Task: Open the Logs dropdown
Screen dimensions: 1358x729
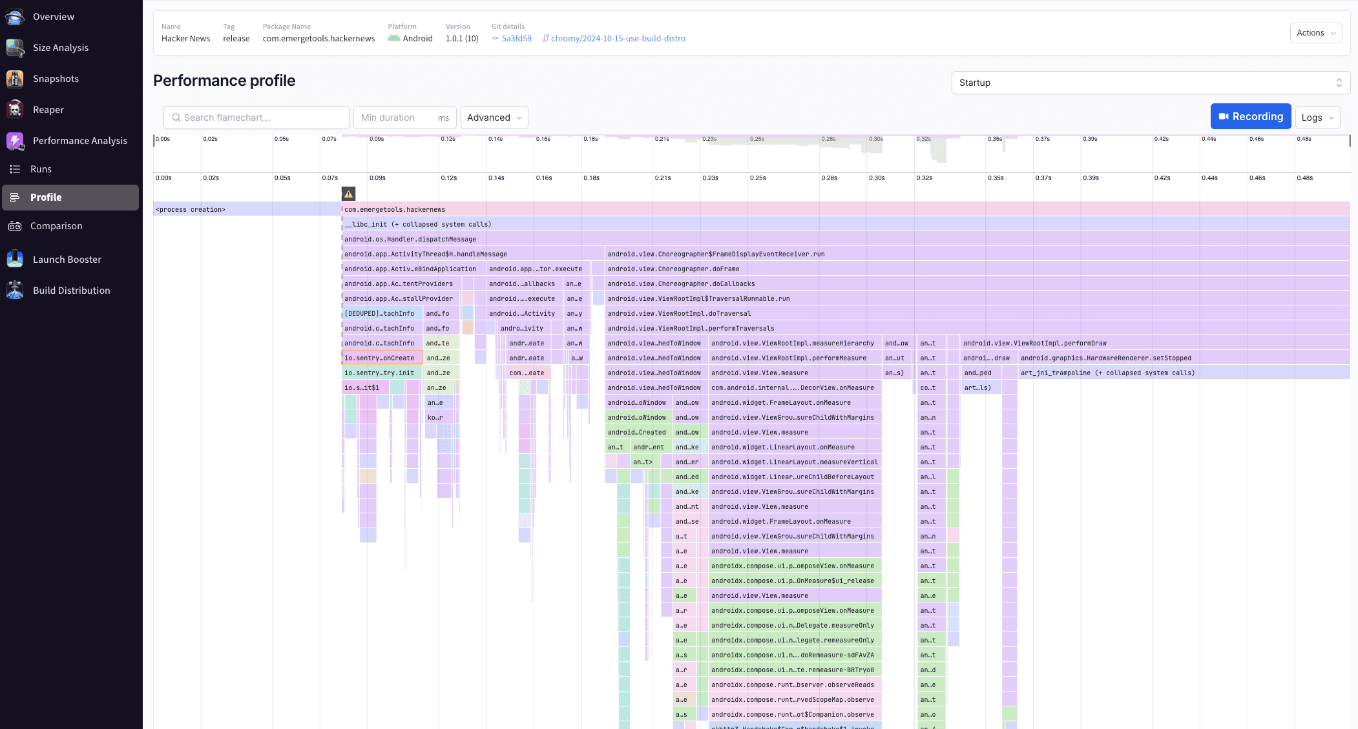Action: click(x=1317, y=117)
